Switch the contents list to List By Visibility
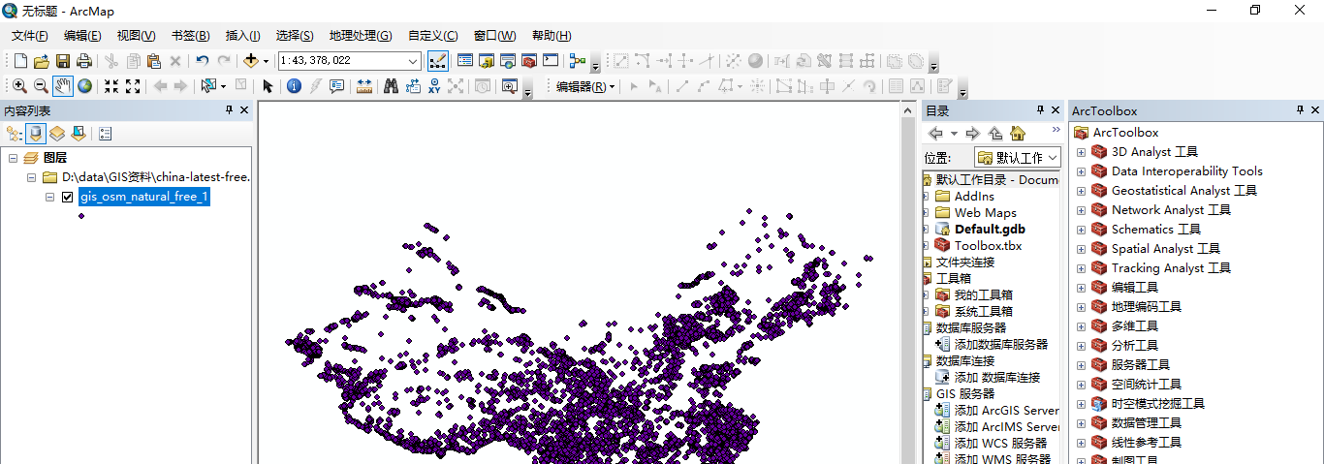 (57, 134)
